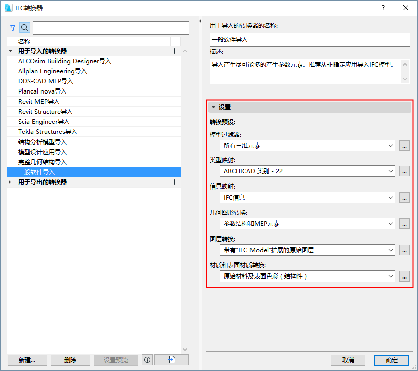Click the 确定 button to confirm
The image size is (418, 371).
pyautogui.click(x=391, y=360)
